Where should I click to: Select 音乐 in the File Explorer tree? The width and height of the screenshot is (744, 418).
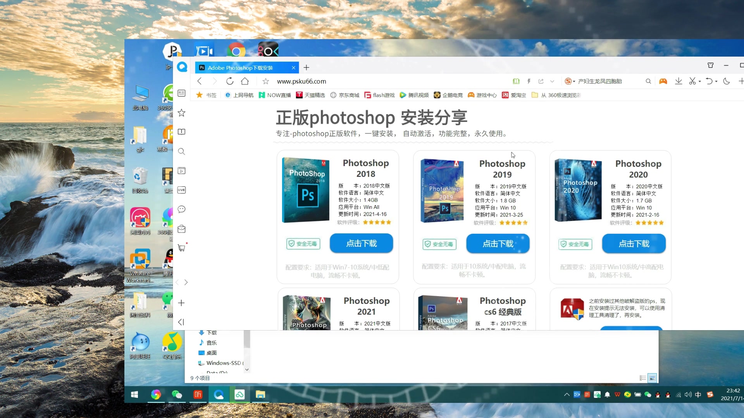212,343
